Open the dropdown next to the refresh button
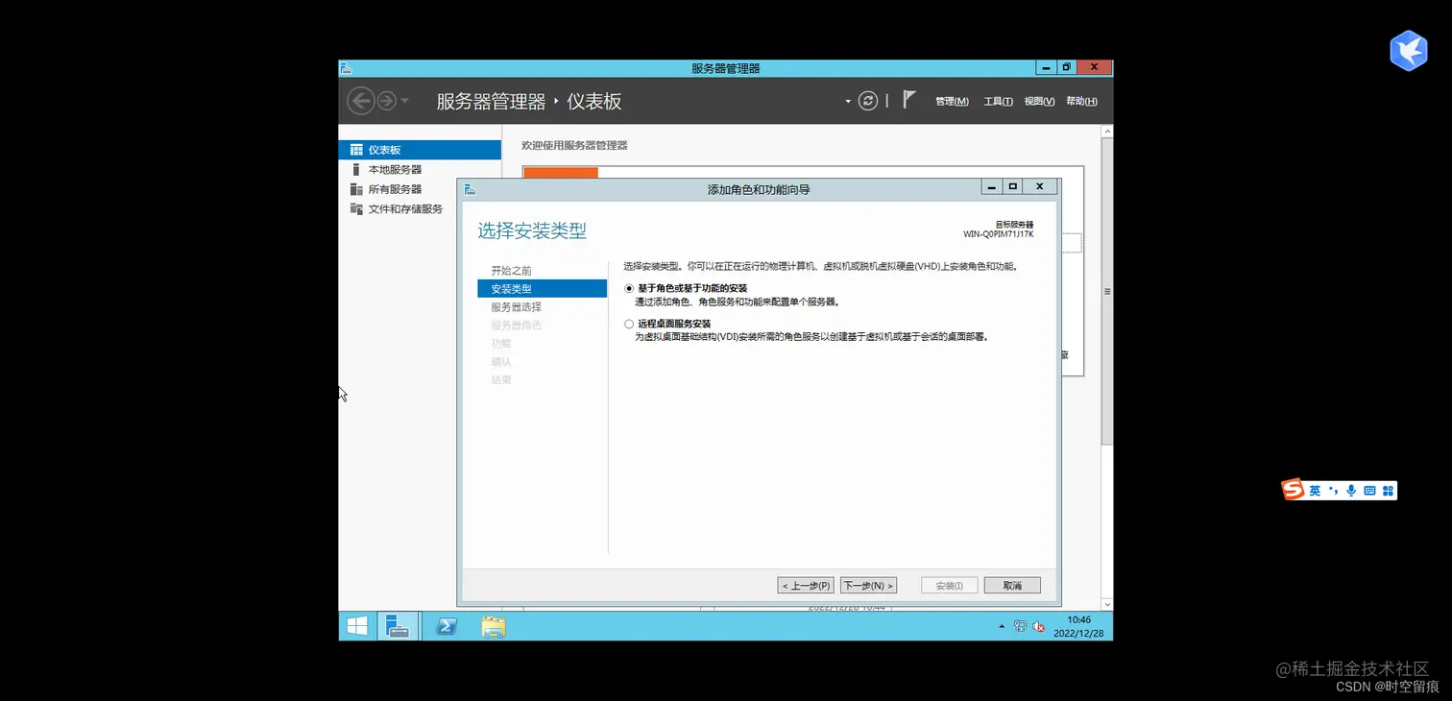This screenshot has width=1452, height=701. click(x=846, y=100)
